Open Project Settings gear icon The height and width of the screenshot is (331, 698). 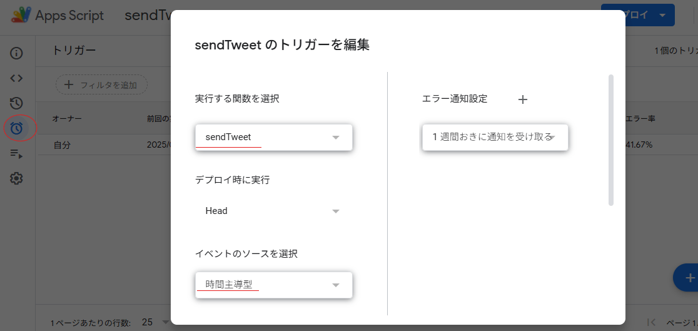click(x=16, y=179)
